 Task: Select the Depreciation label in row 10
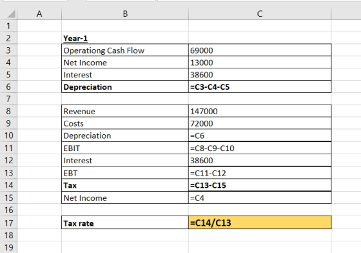(125, 136)
